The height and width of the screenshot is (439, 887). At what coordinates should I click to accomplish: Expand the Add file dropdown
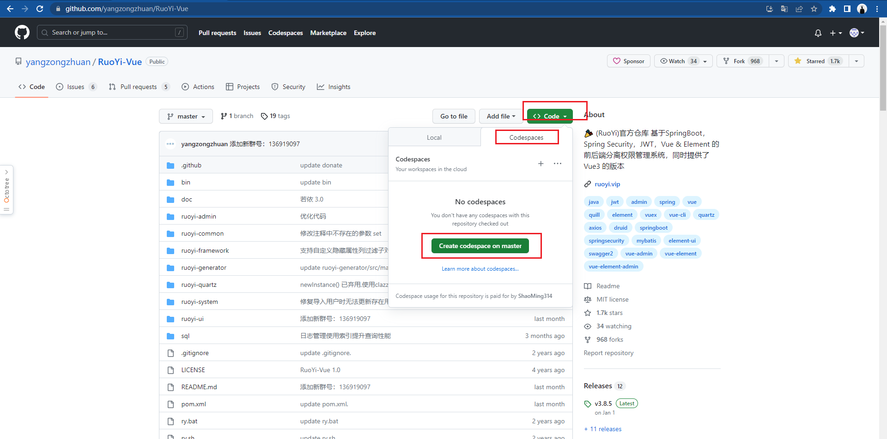click(501, 116)
